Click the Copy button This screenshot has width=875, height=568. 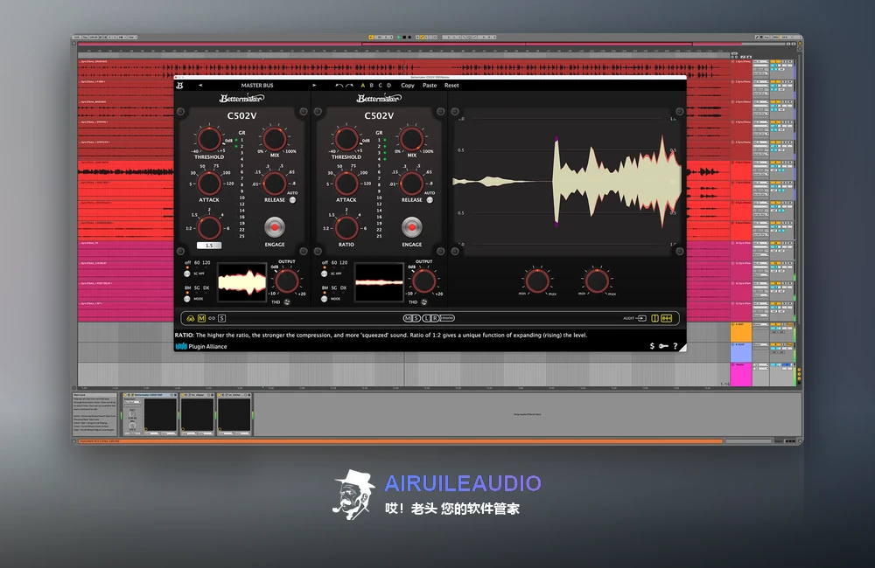(408, 86)
